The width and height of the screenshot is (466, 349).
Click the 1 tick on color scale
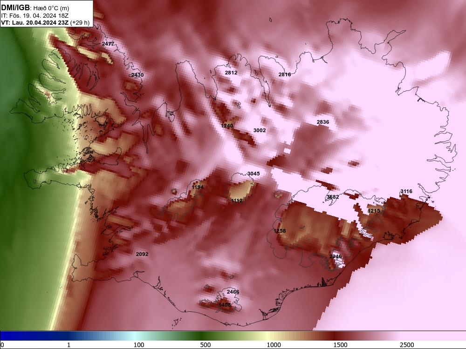pos(69,345)
